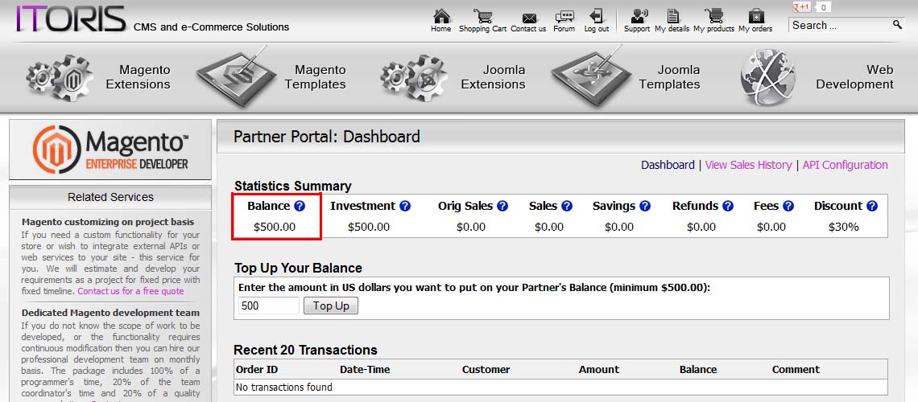Open the My orders bag icon
918x402 pixels.
756,16
